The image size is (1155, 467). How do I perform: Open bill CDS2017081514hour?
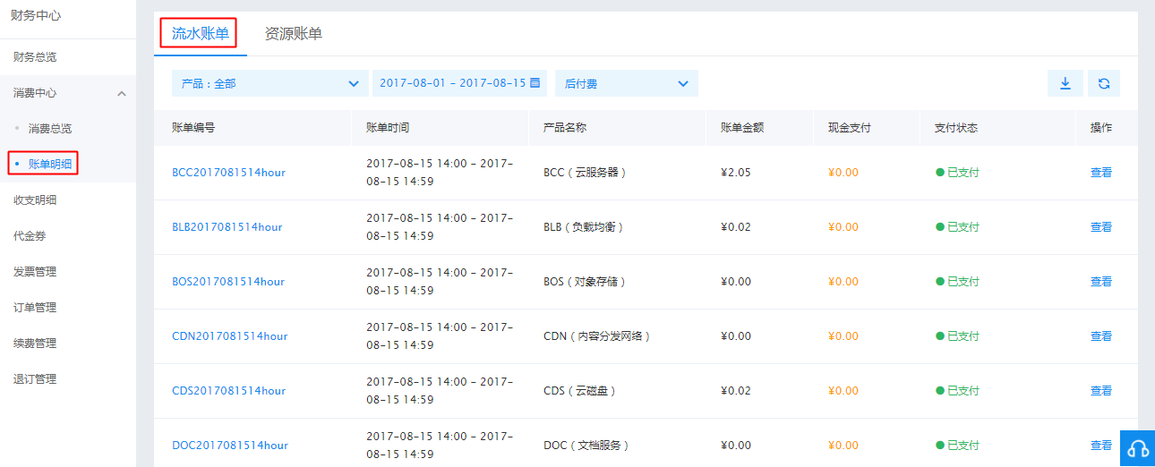[x=229, y=391]
